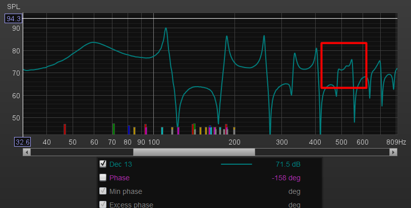Select the Dec 13 trace label
This screenshot has width=411, height=208.
[121, 164]
